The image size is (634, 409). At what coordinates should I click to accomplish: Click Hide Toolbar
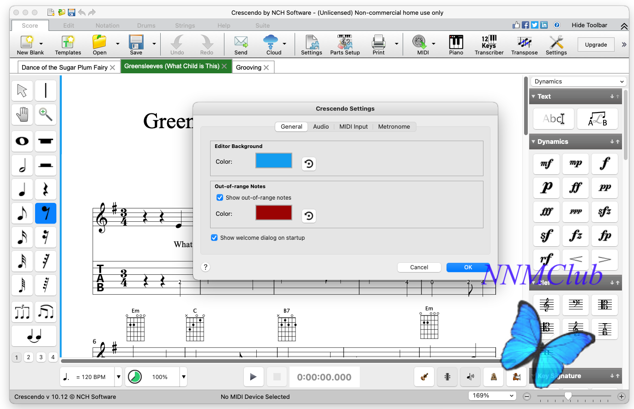point(589,25)
